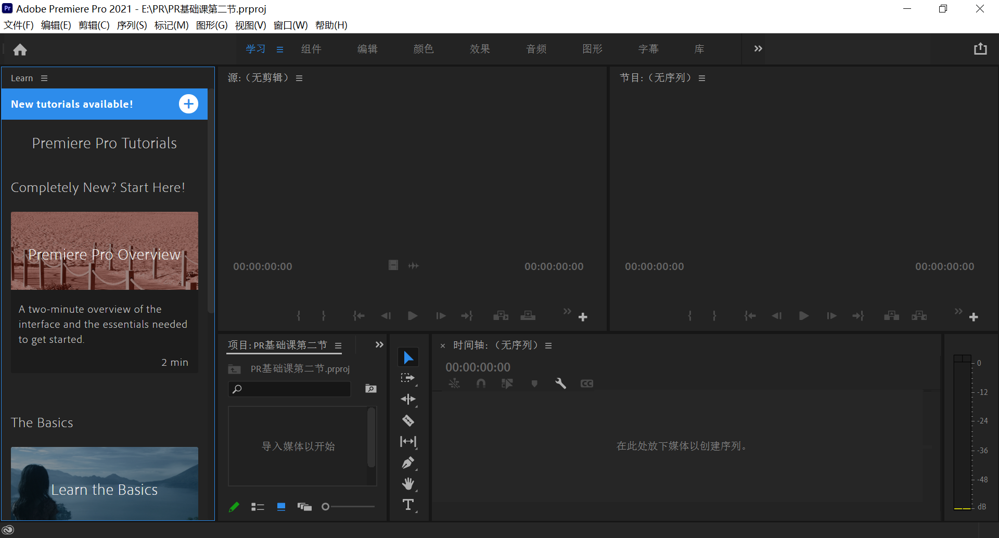
Task: Mark In in the Source monitor
Action: 299,316
